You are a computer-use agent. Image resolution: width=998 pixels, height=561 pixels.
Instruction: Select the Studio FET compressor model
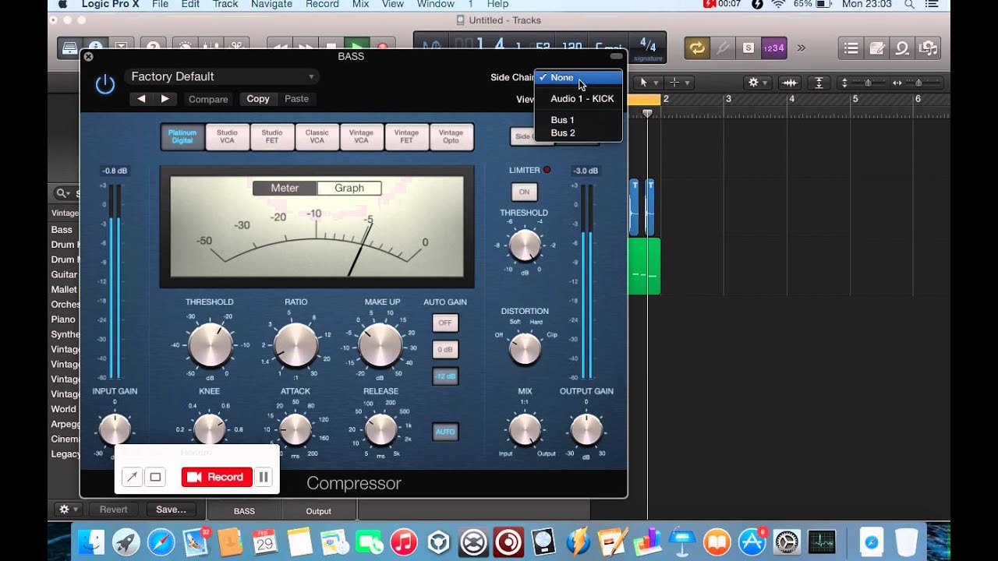pyautogui.click(x=272, y=136)
